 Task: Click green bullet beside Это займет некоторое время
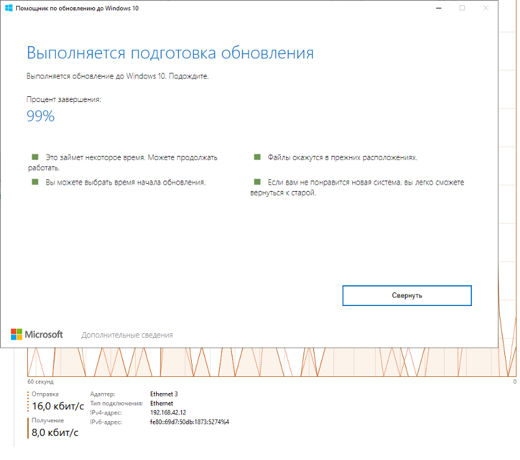tap(35, 157)
